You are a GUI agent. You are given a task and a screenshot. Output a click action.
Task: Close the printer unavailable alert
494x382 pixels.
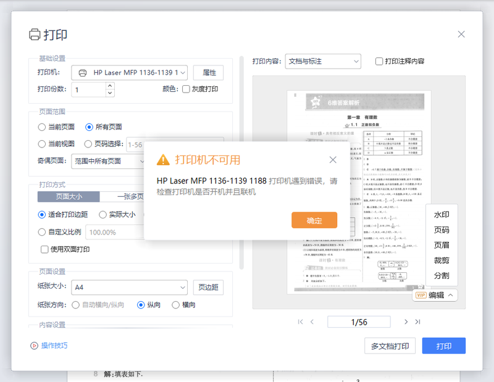[333, 160]
